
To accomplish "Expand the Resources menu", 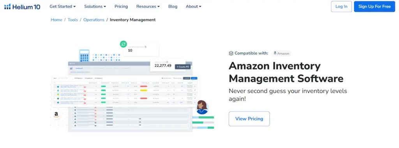I will click(148, 6).
